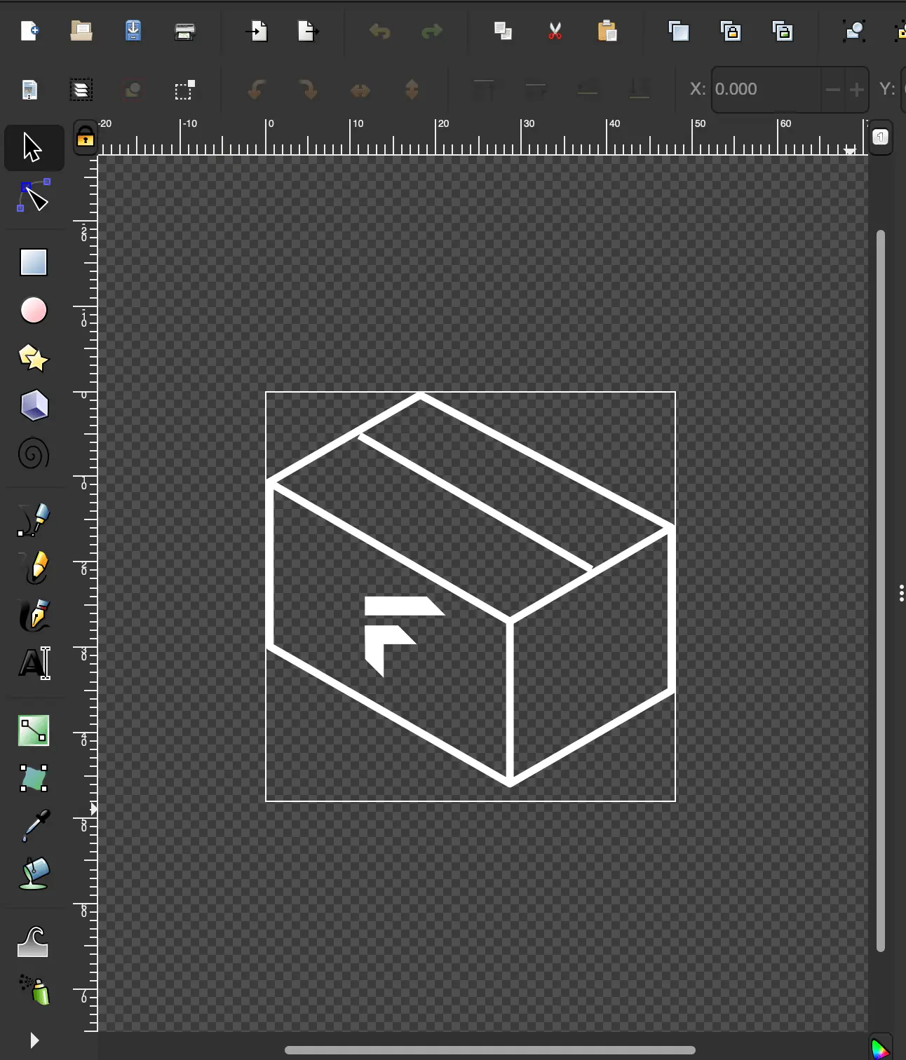Select all in all layers icon

tap(81, 90)
